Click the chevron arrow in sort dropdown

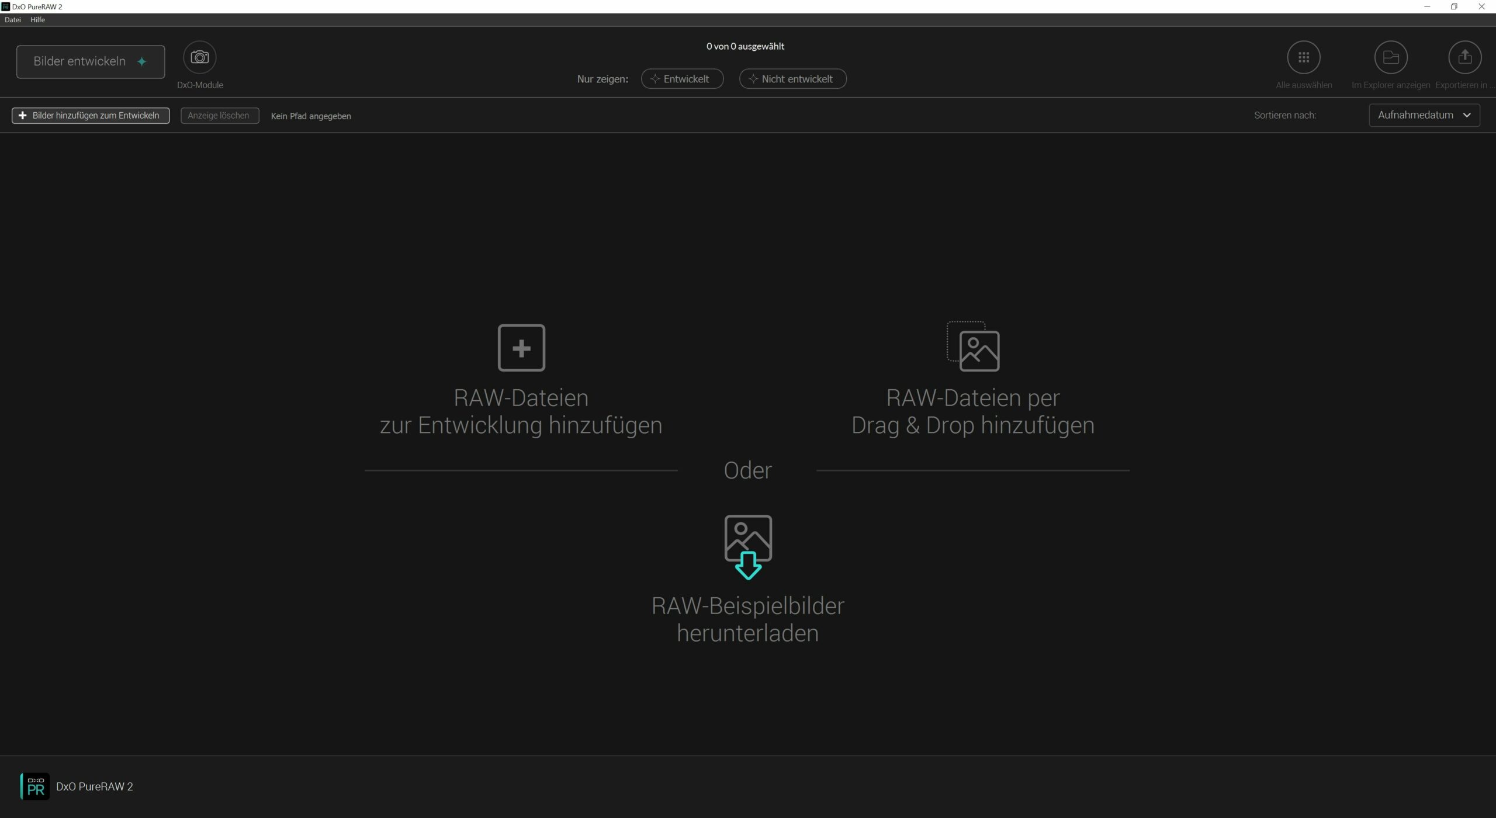point(1466,115)
